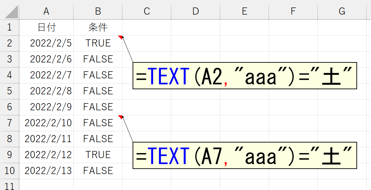This screenshot has width=371, height=190.
Task: Select empty cell E1
Action: (x=244, y=27)
